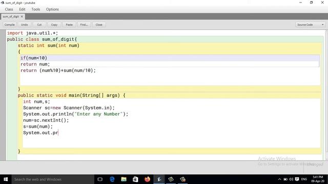
Task: Click the ENG language indicator
Action: pos(304,179)
